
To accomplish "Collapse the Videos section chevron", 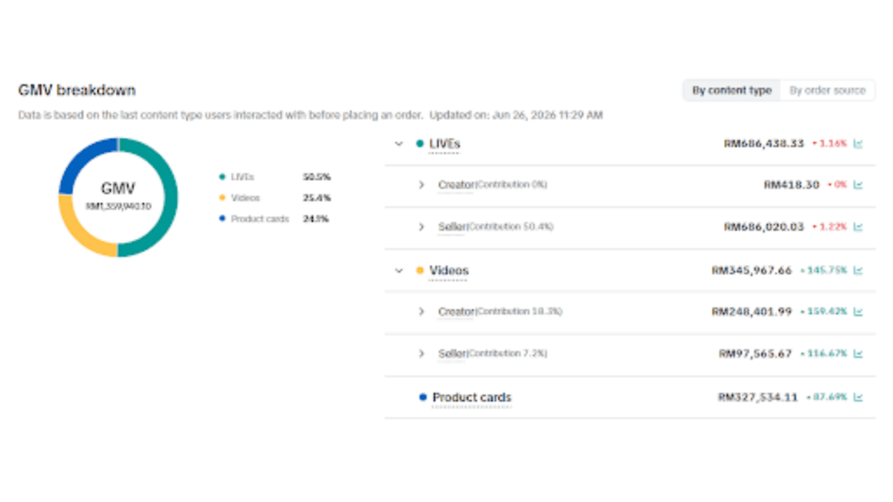I will [x=399, y=270].
